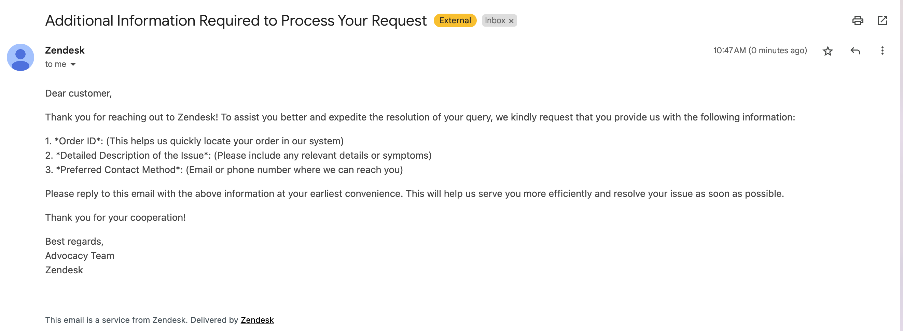Click the reply arrow icon
This screenshot has width=903, height=331.
(855, 51)
